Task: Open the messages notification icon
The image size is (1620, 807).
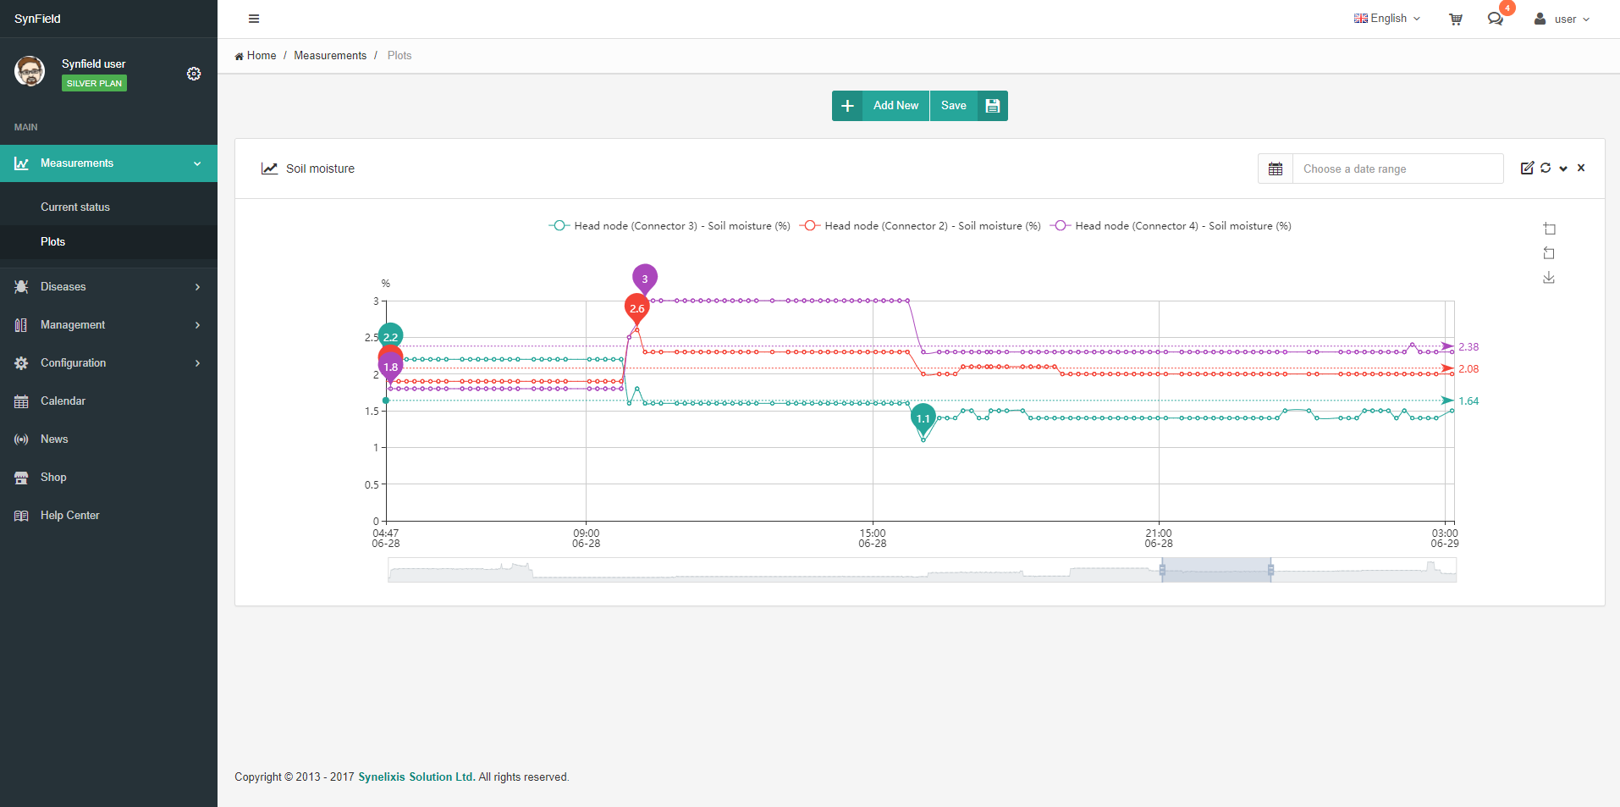Action: coord(1496,19)
